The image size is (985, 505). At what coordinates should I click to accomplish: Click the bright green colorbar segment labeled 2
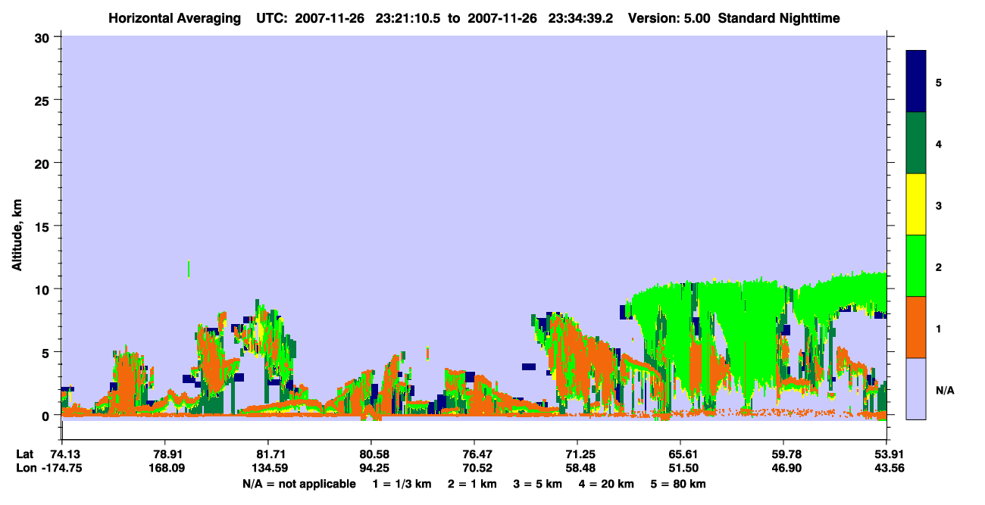[x=916, y=266]
